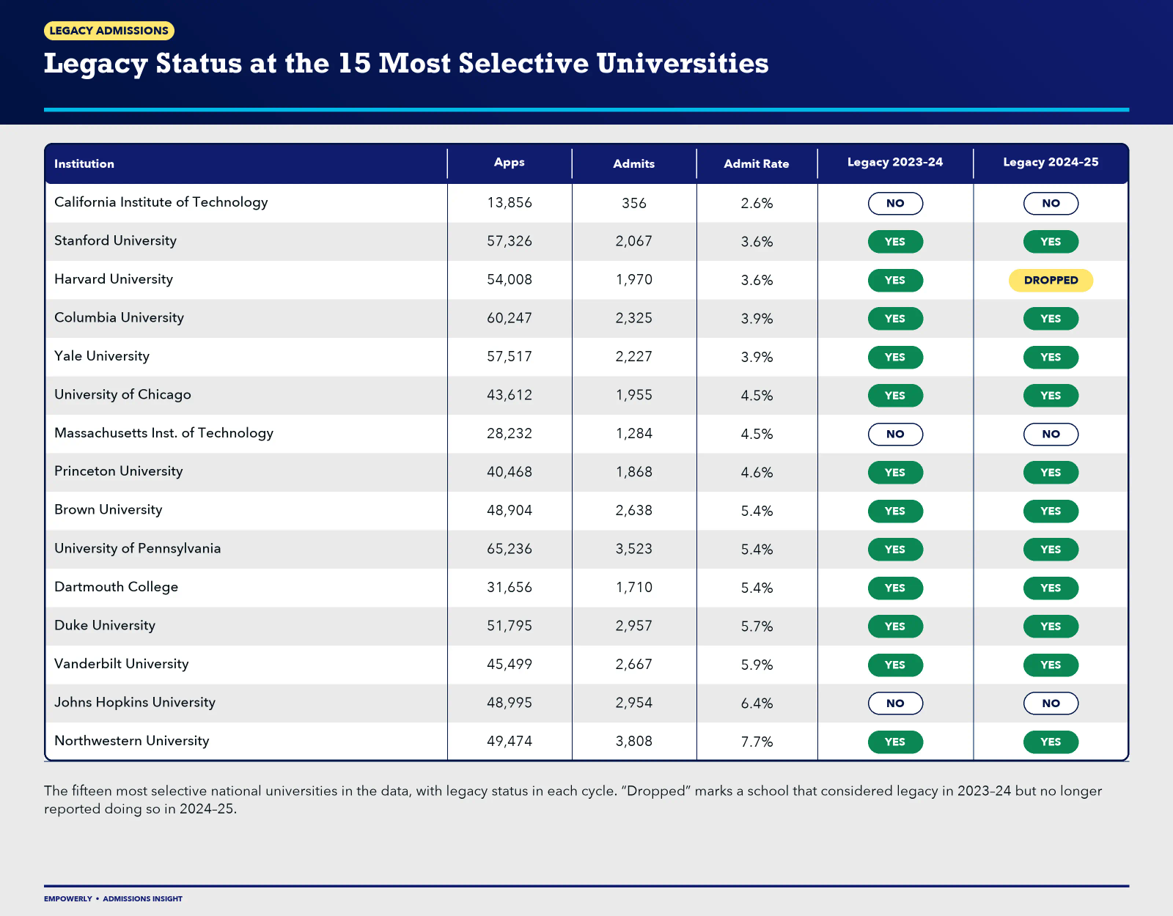This screenshot has width=1173, height=916.
Task: Click the DROPPED badge in Harvard row
Action: (1051, 281)
